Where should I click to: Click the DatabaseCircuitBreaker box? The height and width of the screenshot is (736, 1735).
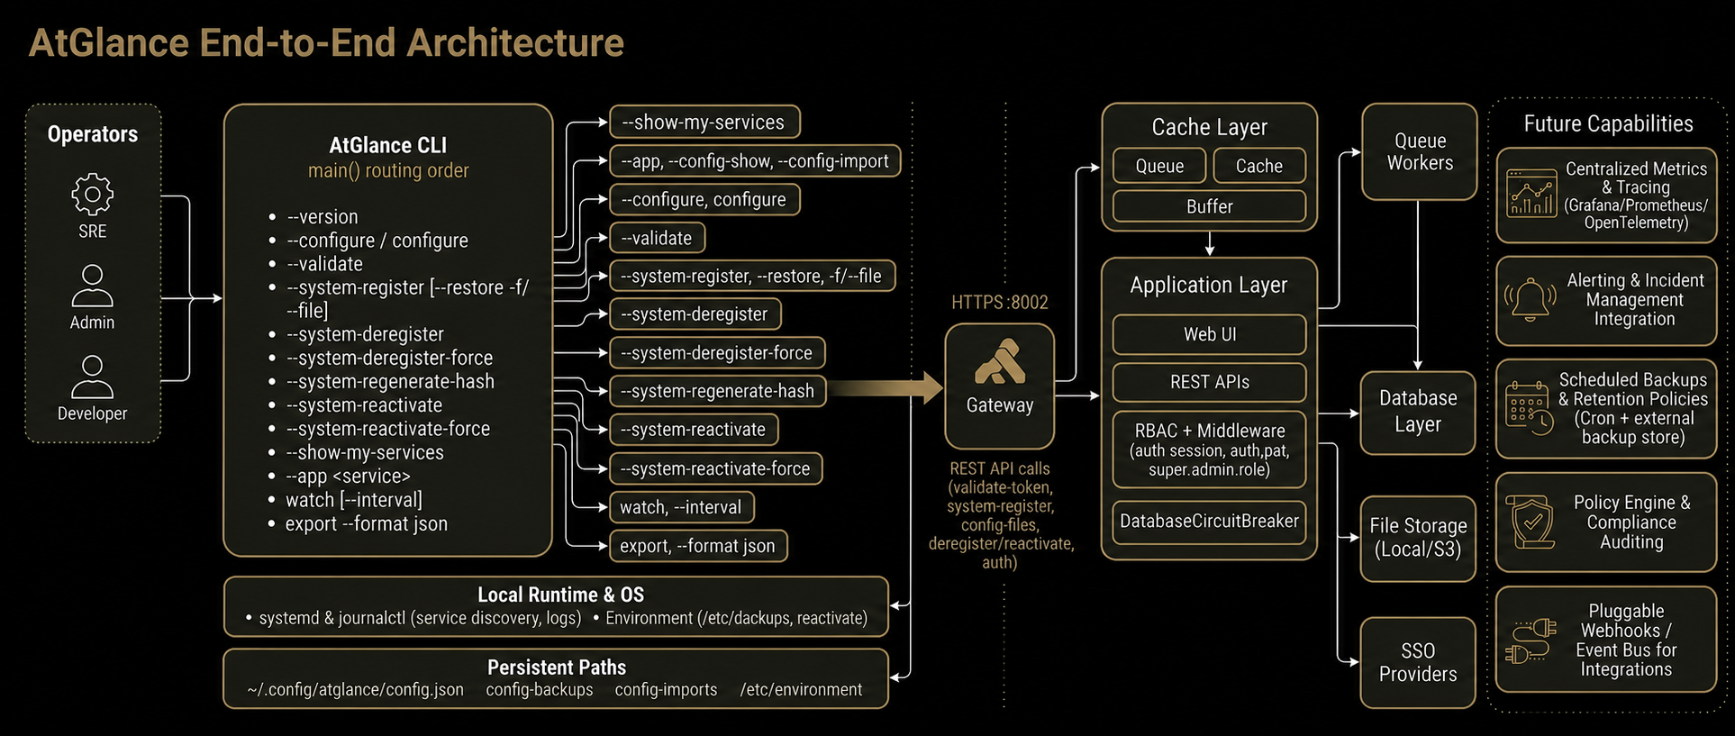[x=1210, y=522]
